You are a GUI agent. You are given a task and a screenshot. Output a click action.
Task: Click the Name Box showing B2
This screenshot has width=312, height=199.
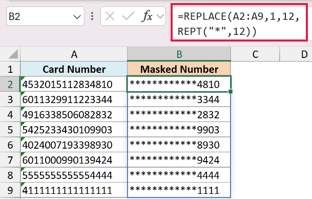[x=45, y=16]
